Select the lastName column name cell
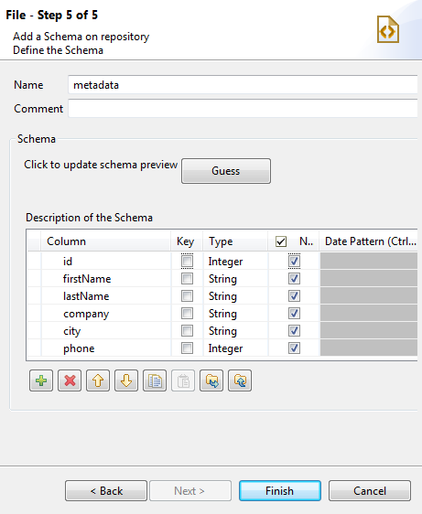Screen dimensions: 422x514 coord(106,296)
